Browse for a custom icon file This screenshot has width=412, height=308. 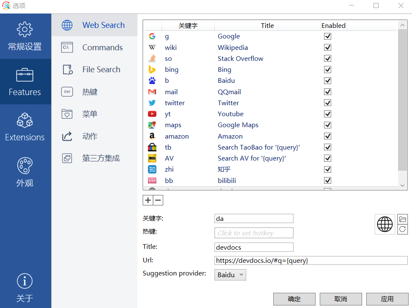[402, 219]
